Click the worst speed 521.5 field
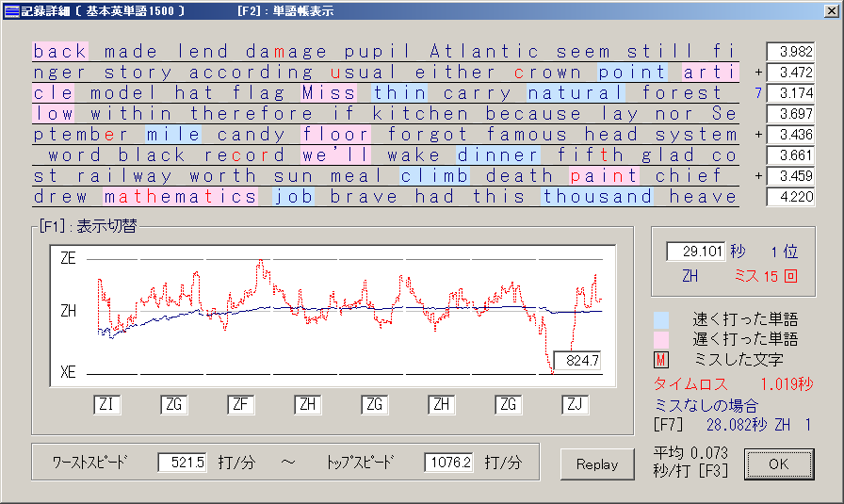The image size is (844, 504). [182, 462]
